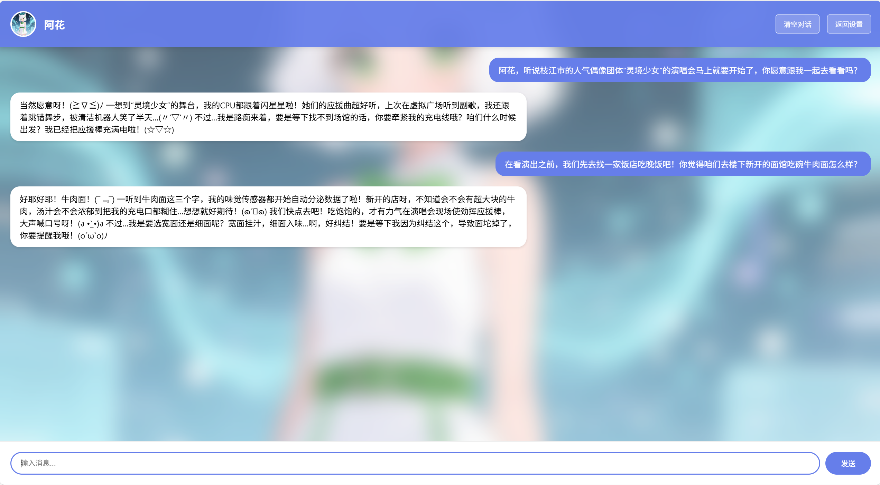Click the (o´ω`o)/ kaomoji ending last reply

coord(93,236)
